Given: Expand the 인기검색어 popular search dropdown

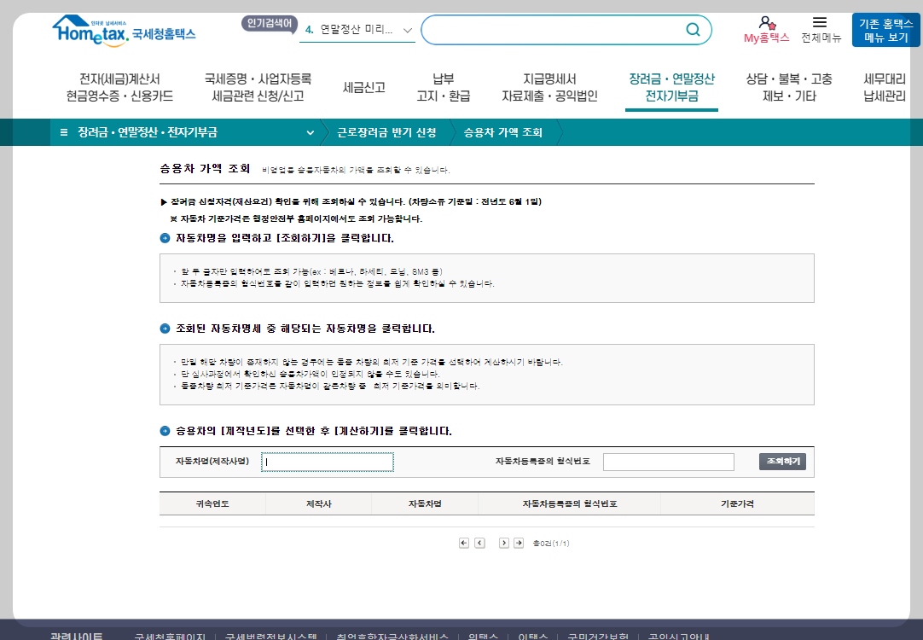Looking at the screenshot, I should [406, 28].
